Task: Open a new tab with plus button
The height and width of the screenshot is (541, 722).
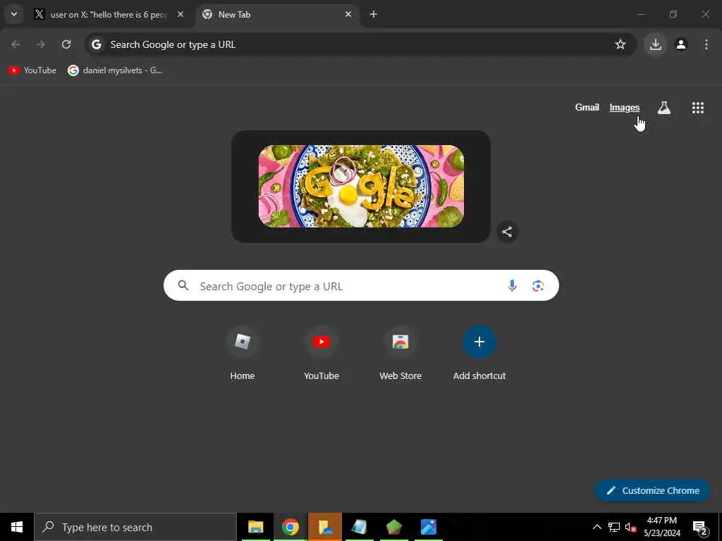Action: coord(374,14)
